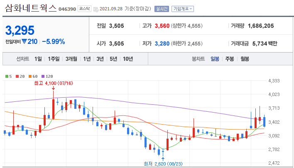Select the 5년 line chart tab
This screenshot has height=168, width=294.
click(113, 59)
